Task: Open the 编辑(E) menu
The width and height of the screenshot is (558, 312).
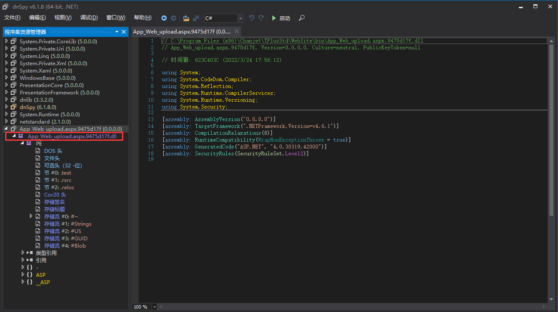Action: point(37,18)
